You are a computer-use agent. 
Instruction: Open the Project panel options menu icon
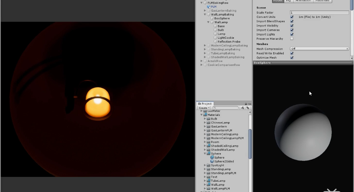coord(249,103)
